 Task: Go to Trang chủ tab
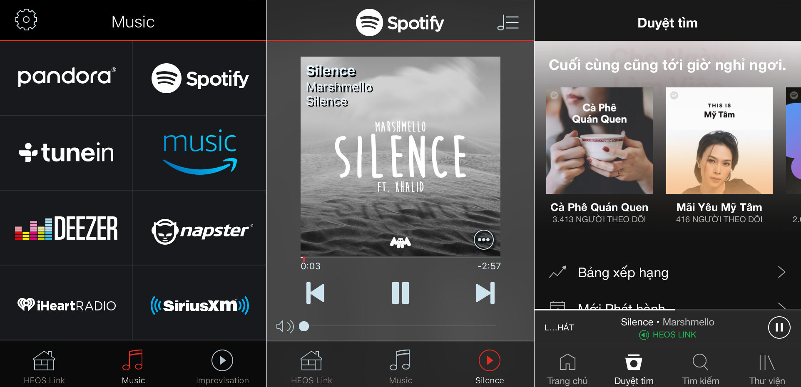567,369
